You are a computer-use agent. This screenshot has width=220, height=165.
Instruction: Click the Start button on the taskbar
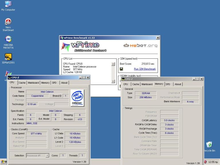3,162
